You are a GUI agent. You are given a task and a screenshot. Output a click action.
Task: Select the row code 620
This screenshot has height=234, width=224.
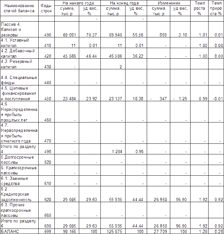pyautogui.click(x=48, y=200)
